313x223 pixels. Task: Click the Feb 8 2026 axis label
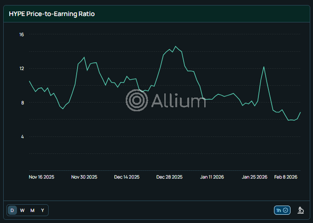(286, 177)
